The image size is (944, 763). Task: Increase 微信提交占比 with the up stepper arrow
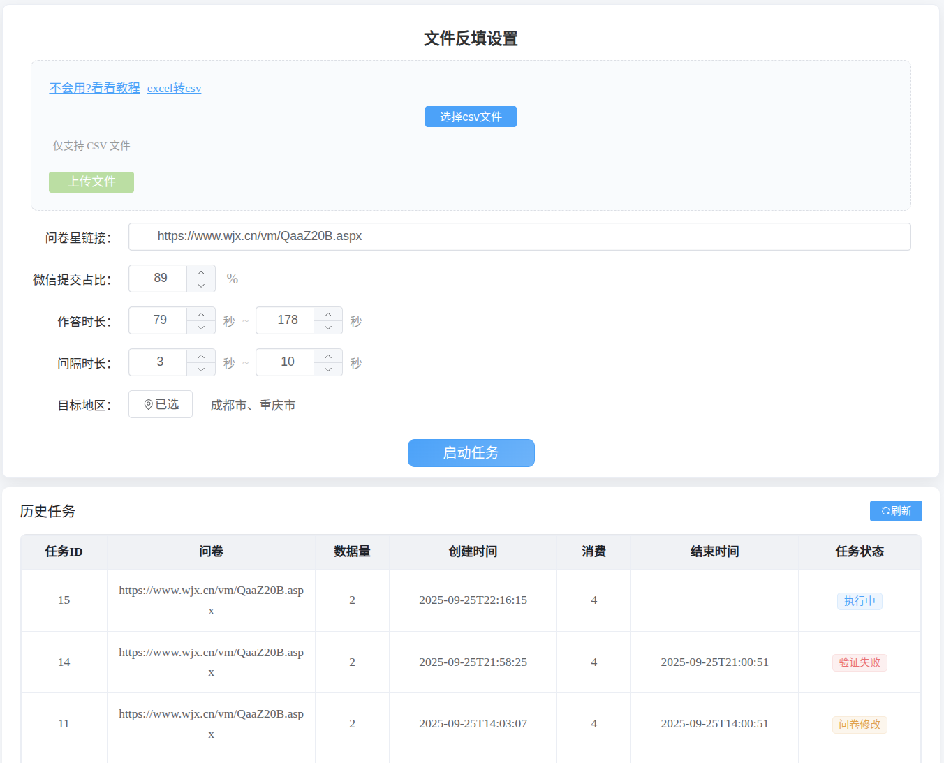tap(200, 272)
